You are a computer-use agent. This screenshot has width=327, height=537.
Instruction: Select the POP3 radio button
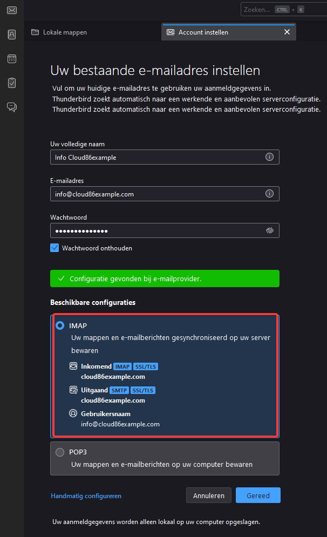click(60, 452)
